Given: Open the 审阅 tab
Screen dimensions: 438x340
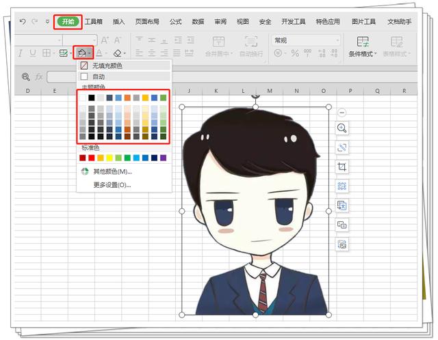Looking at the screenshot, I should tap(220, 21).
